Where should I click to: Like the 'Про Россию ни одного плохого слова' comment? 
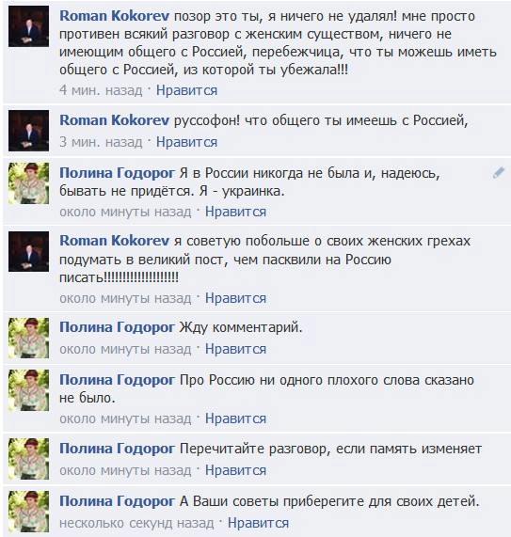tap(236, 419)
